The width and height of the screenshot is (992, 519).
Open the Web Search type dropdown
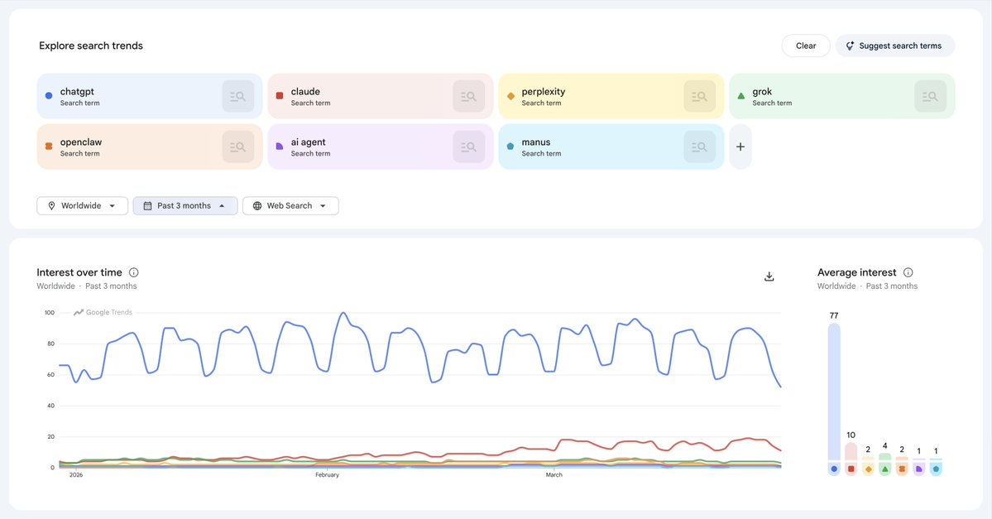coord(290,206)
